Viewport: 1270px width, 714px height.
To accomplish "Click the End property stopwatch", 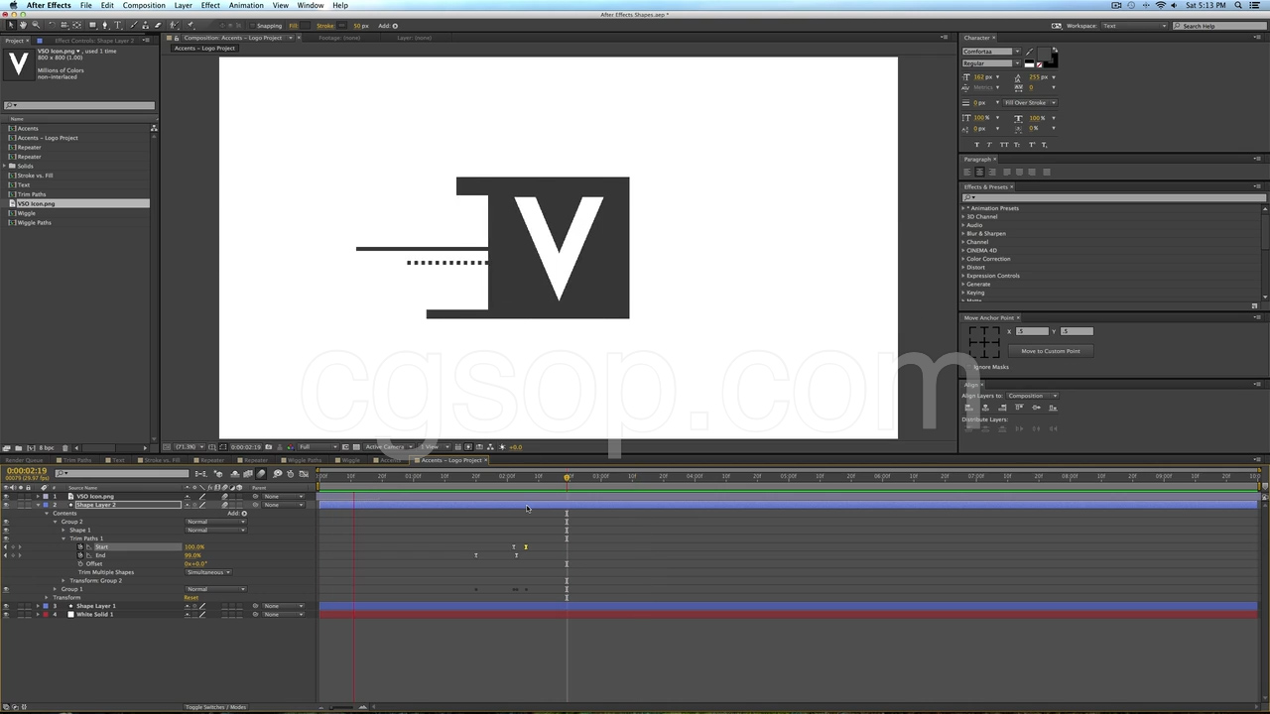I will click(x=81, y=555).
